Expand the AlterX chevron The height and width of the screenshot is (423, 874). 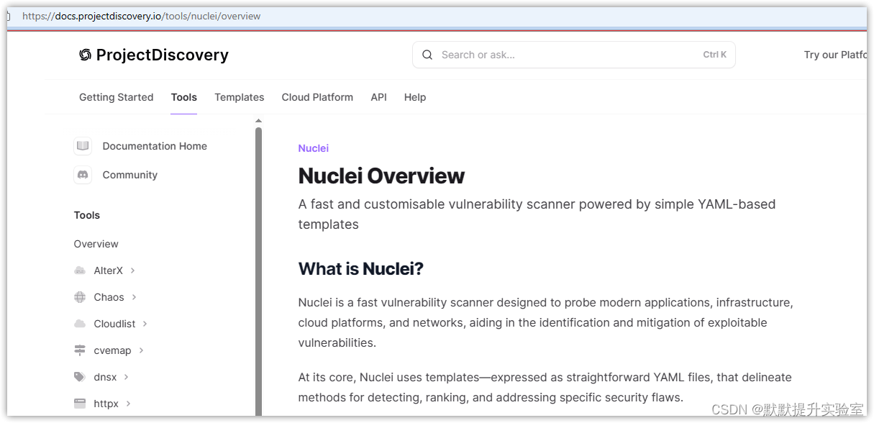(x=133, y=270)
